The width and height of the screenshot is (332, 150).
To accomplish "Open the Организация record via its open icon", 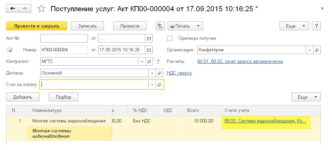I will [x=317, y=50].
